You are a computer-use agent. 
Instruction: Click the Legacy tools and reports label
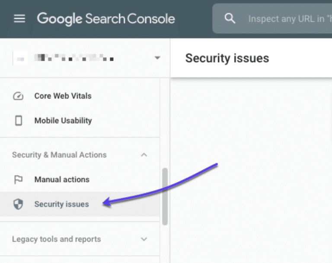coord(56,239)
